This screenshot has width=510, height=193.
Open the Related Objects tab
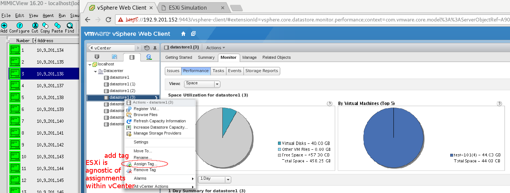point(277,57)
